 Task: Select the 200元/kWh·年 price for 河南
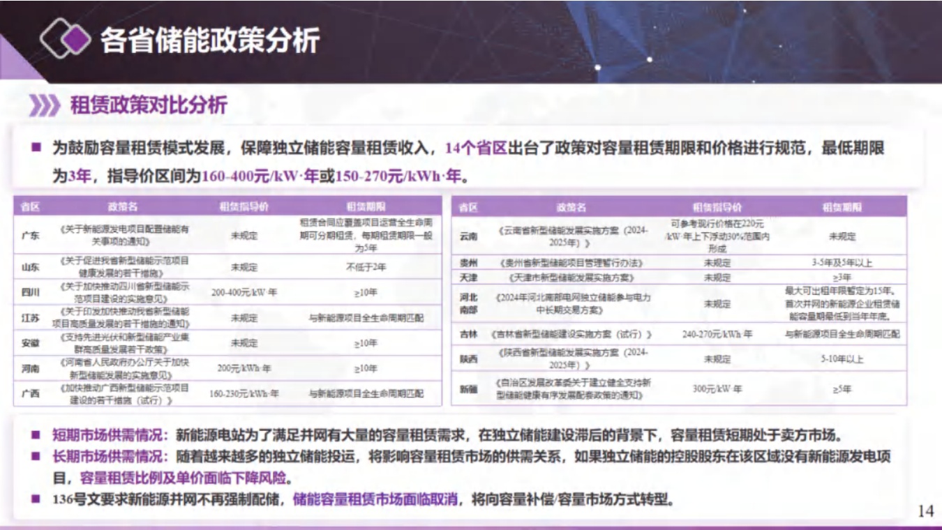pyautogui.click(x=244, y=368)
